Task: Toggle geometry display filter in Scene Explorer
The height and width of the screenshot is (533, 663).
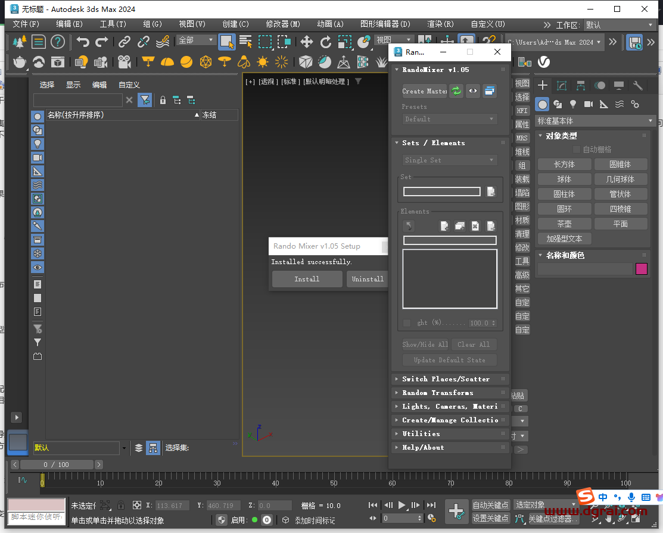Action: (x=37, y=117)
